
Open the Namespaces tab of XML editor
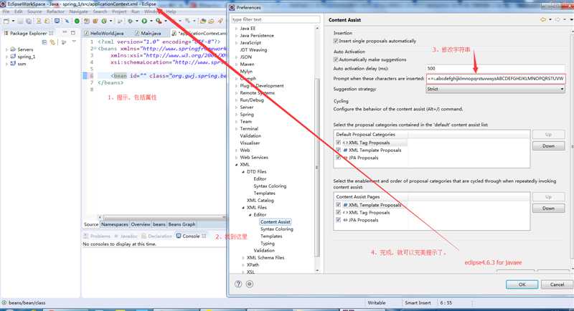(x=115, y=224)
